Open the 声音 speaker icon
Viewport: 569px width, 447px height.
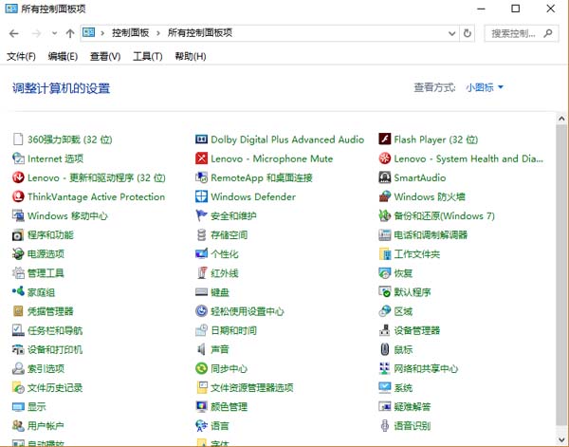tap(201, 349)
